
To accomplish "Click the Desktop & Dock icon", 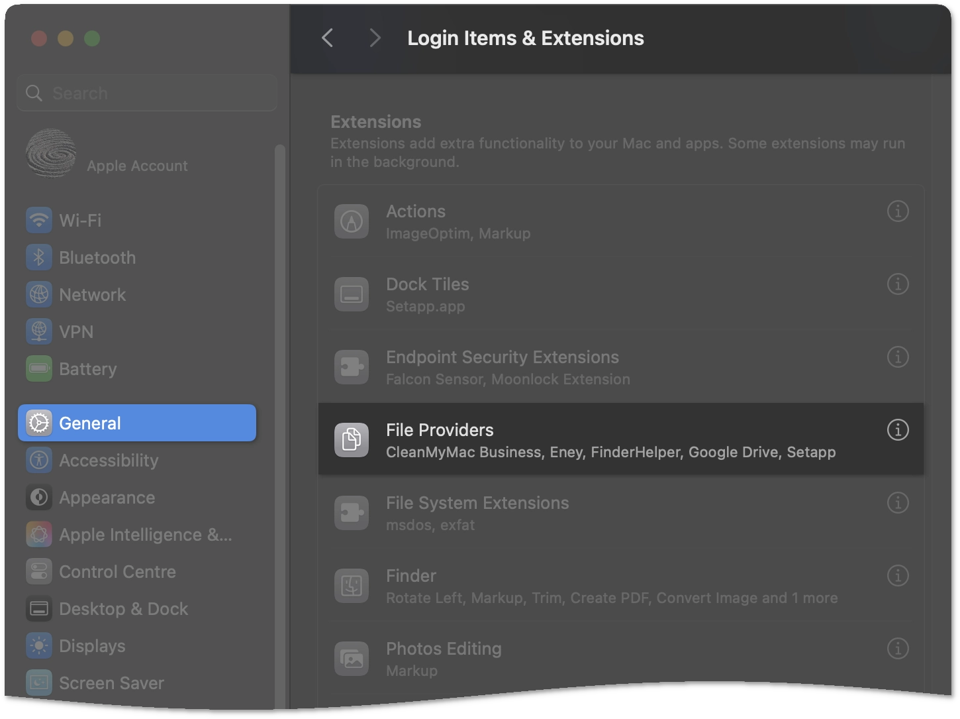I will (39, 608).
